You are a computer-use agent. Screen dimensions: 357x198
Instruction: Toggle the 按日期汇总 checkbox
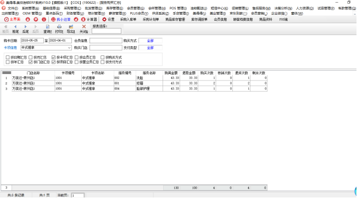[x=8, y=57]
